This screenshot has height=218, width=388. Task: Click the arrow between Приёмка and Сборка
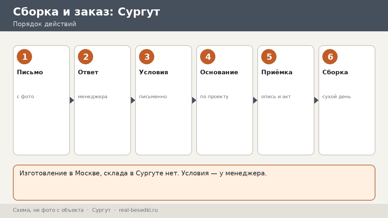(316, 100)
